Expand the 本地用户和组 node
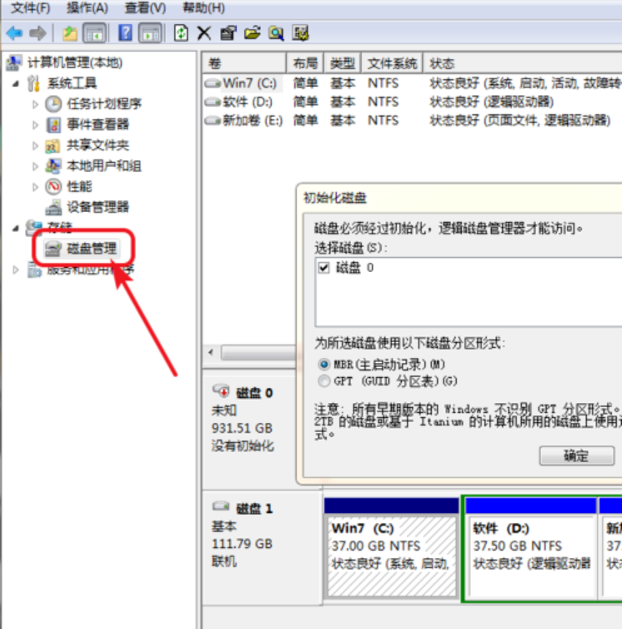622x629 pixels. click(35, 166)
